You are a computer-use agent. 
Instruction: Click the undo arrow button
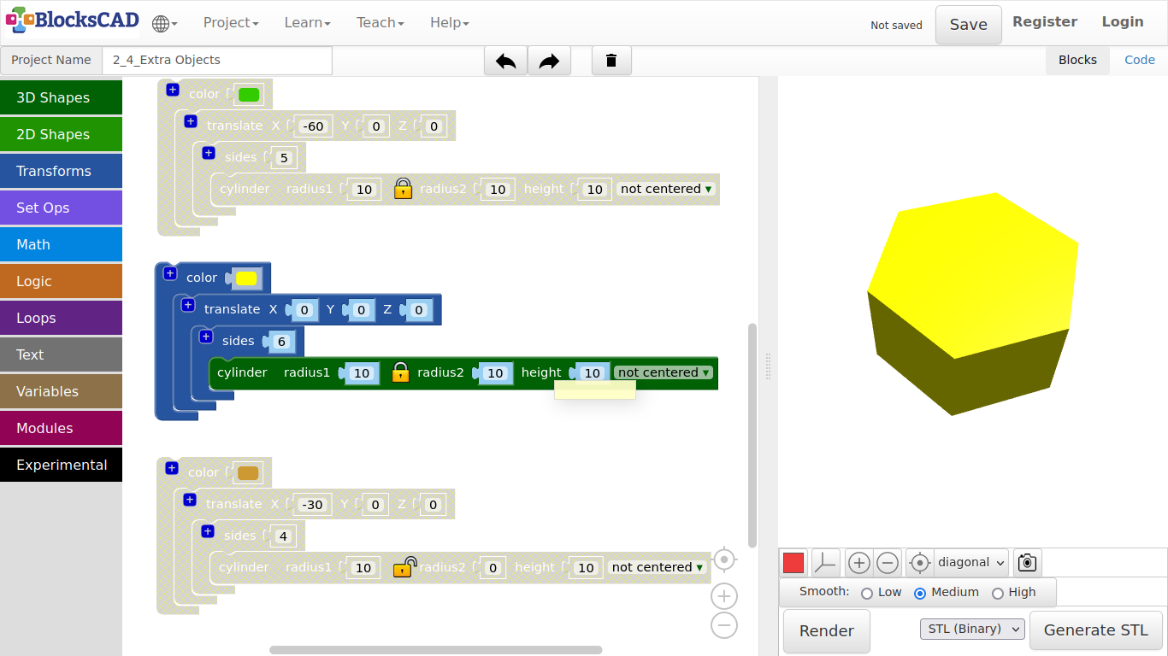(505, 61)
